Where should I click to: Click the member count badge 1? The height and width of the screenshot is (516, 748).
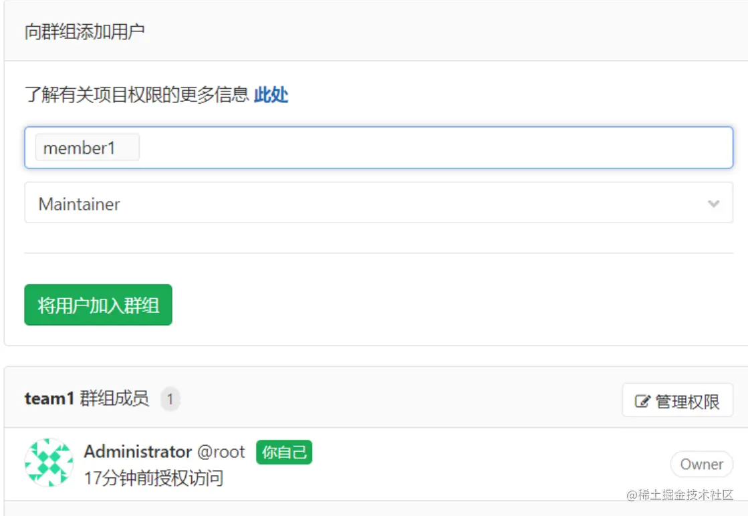(170, 398)
